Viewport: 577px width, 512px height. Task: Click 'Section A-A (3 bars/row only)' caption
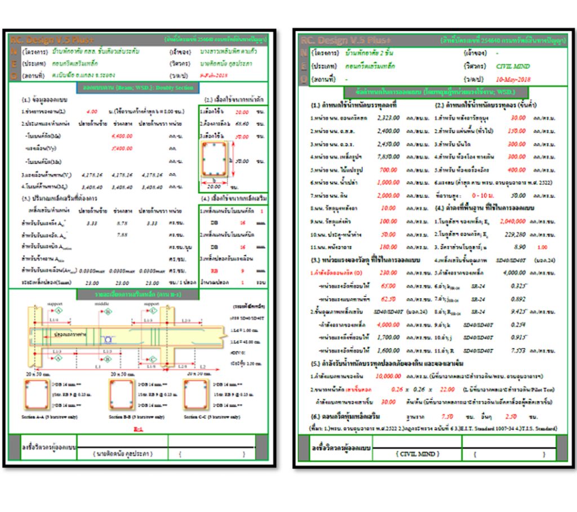tap(50, 417)
